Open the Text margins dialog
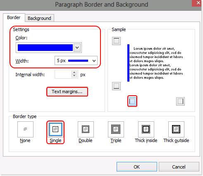 67,92
